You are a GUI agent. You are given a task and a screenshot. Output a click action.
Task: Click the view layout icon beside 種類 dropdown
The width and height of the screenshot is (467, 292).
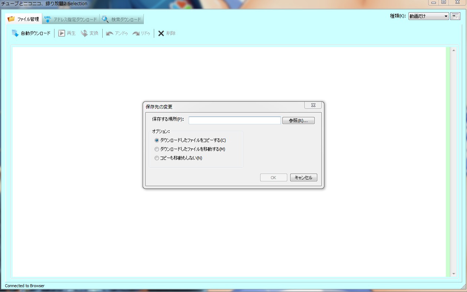[455, 16]
